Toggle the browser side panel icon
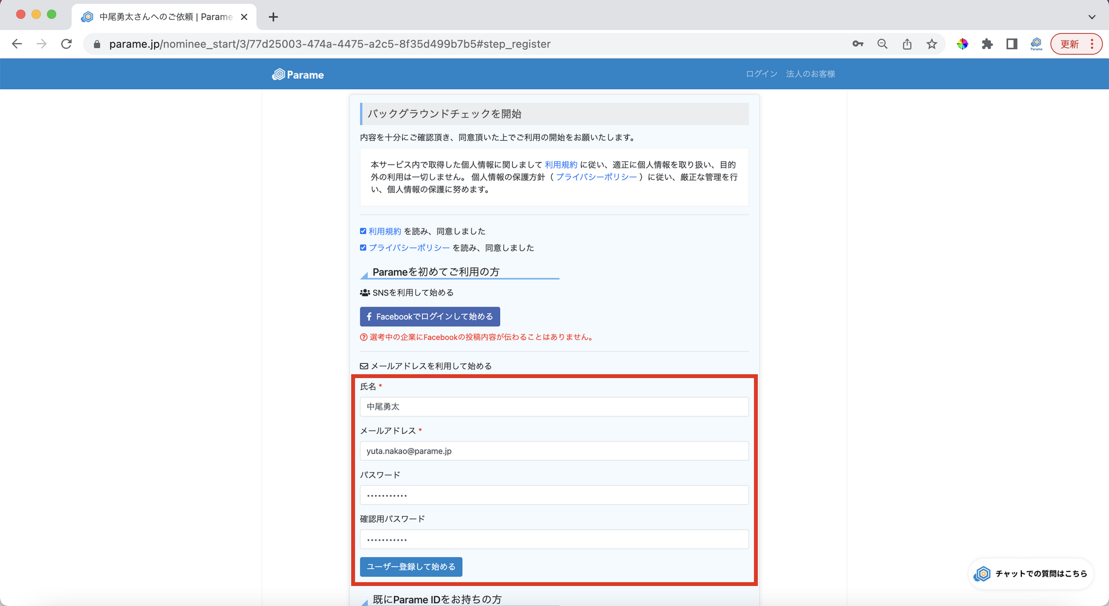 pos(1012,44)
